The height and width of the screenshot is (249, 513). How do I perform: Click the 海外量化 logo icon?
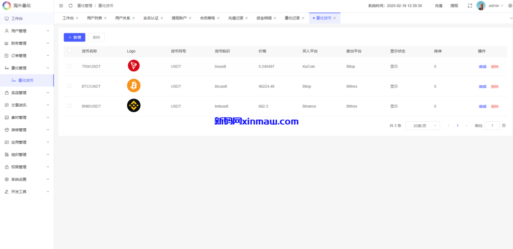tap(7, 6)
